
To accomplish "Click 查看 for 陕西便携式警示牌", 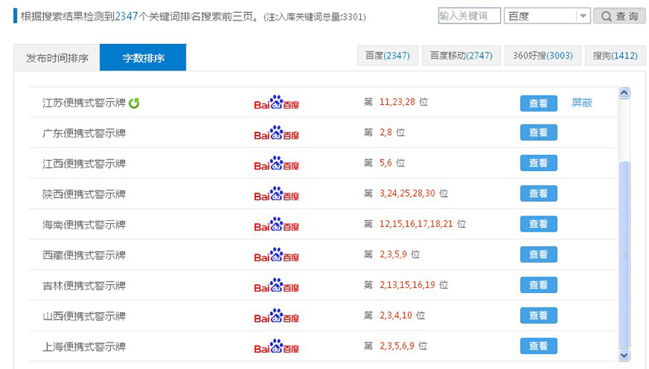I will 539,194.
